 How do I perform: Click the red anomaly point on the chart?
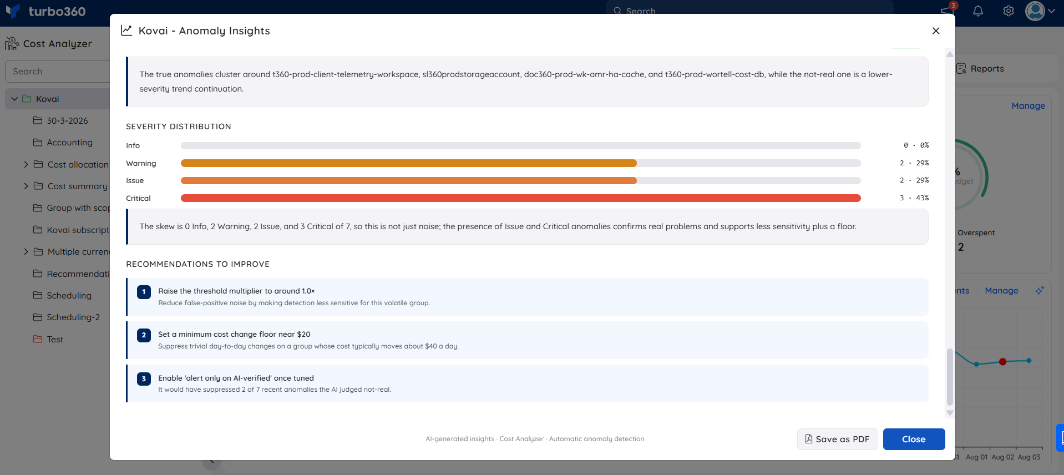click(x=1002, y=362)
